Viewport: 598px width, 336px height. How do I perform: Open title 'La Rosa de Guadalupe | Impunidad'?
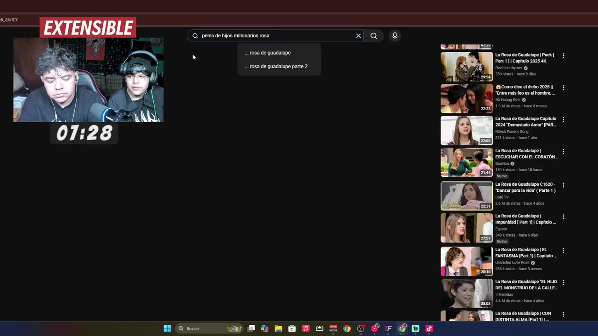[526, 219]
